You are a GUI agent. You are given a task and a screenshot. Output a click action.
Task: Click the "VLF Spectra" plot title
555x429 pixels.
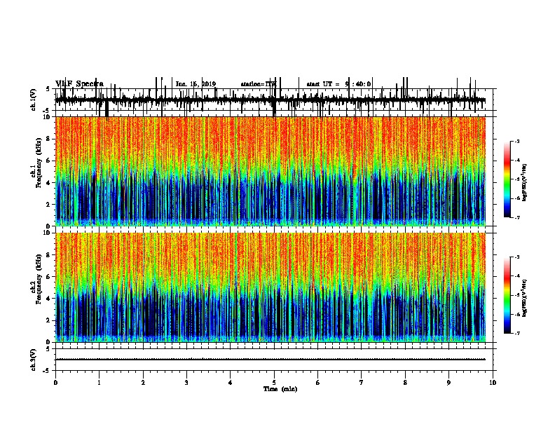[x=79, y=83]
